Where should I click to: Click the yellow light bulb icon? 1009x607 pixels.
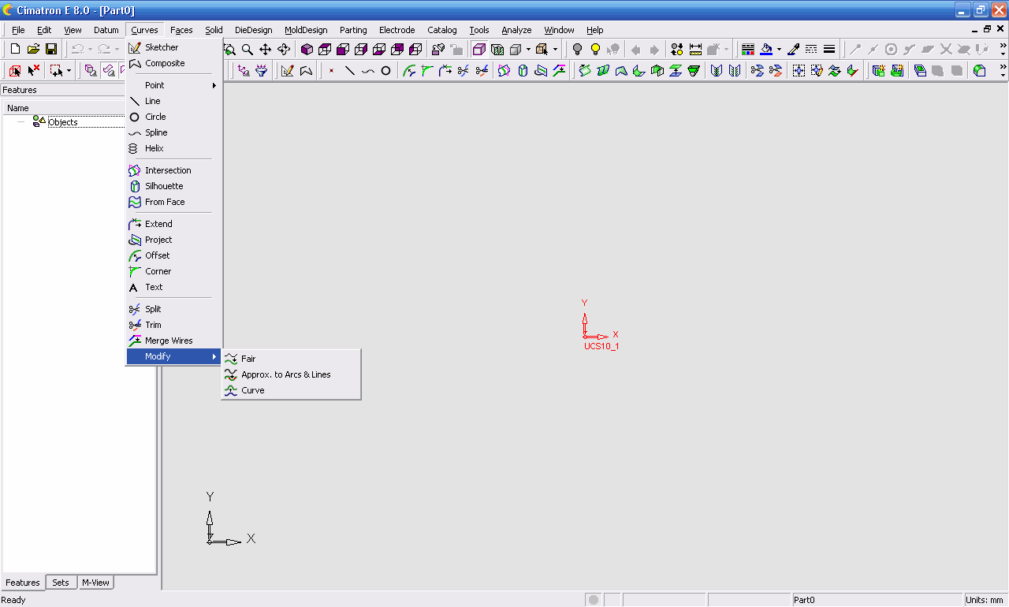596,49
